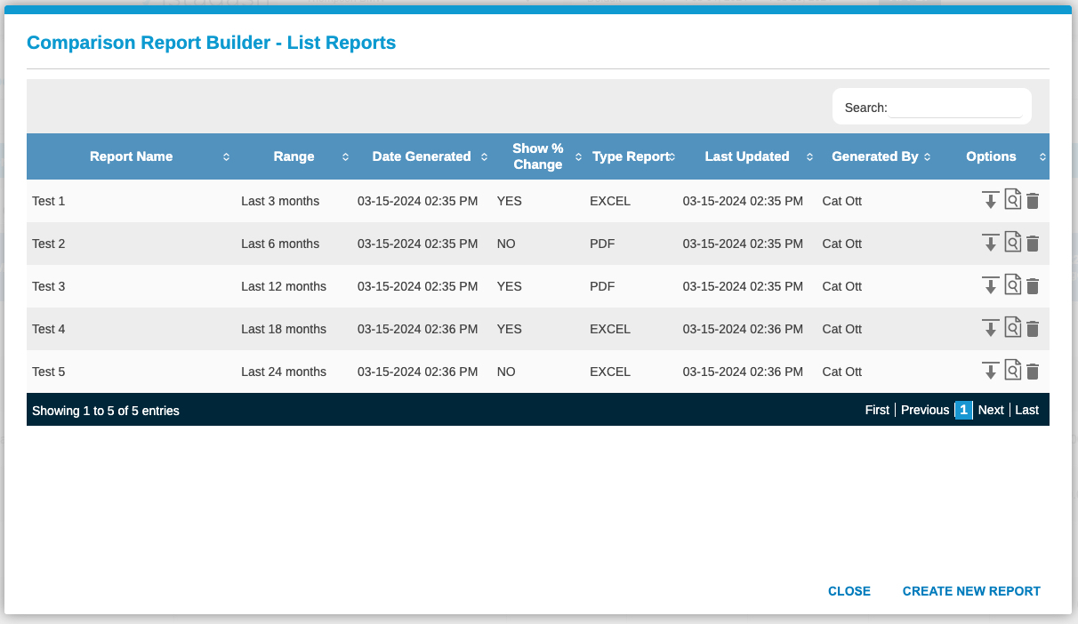
Task: Sort table by Report Name column
Action: pyautogui.click(x=132, y=156)
